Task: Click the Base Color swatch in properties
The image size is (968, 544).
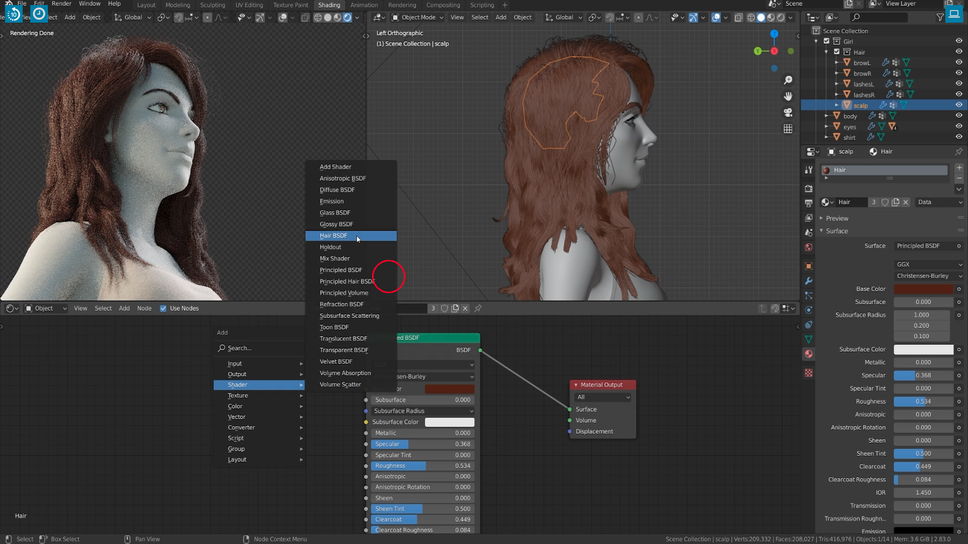Action: (x=923, y=289)
